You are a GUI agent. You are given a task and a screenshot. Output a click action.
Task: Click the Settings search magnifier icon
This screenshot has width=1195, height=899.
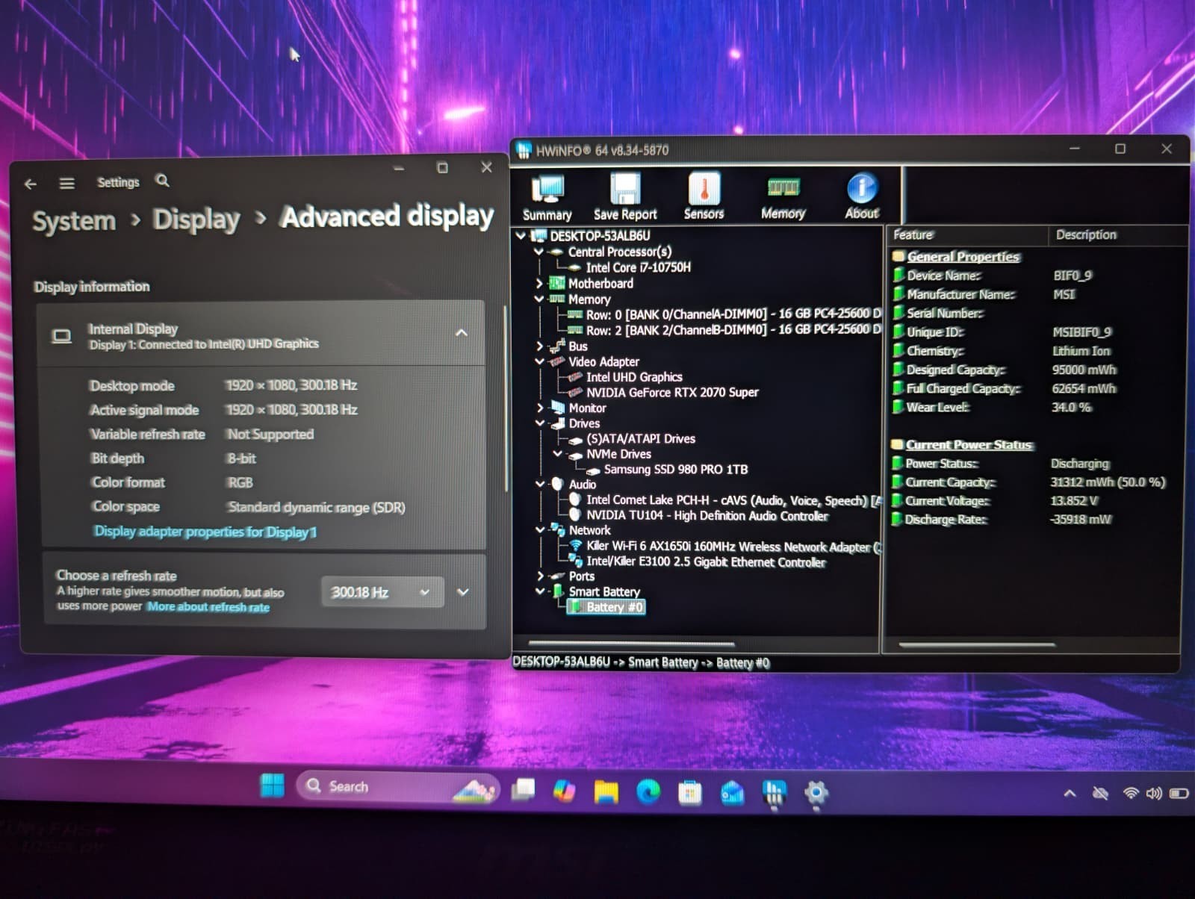click(163, 181)
